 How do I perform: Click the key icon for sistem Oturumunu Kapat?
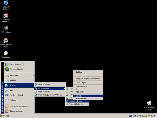pyautogui.click(x=7, y=106)
